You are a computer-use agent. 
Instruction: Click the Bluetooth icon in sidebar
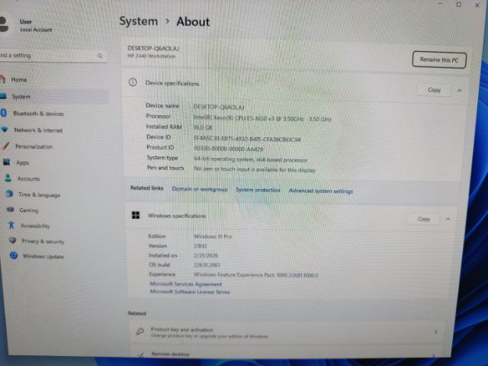4,113
